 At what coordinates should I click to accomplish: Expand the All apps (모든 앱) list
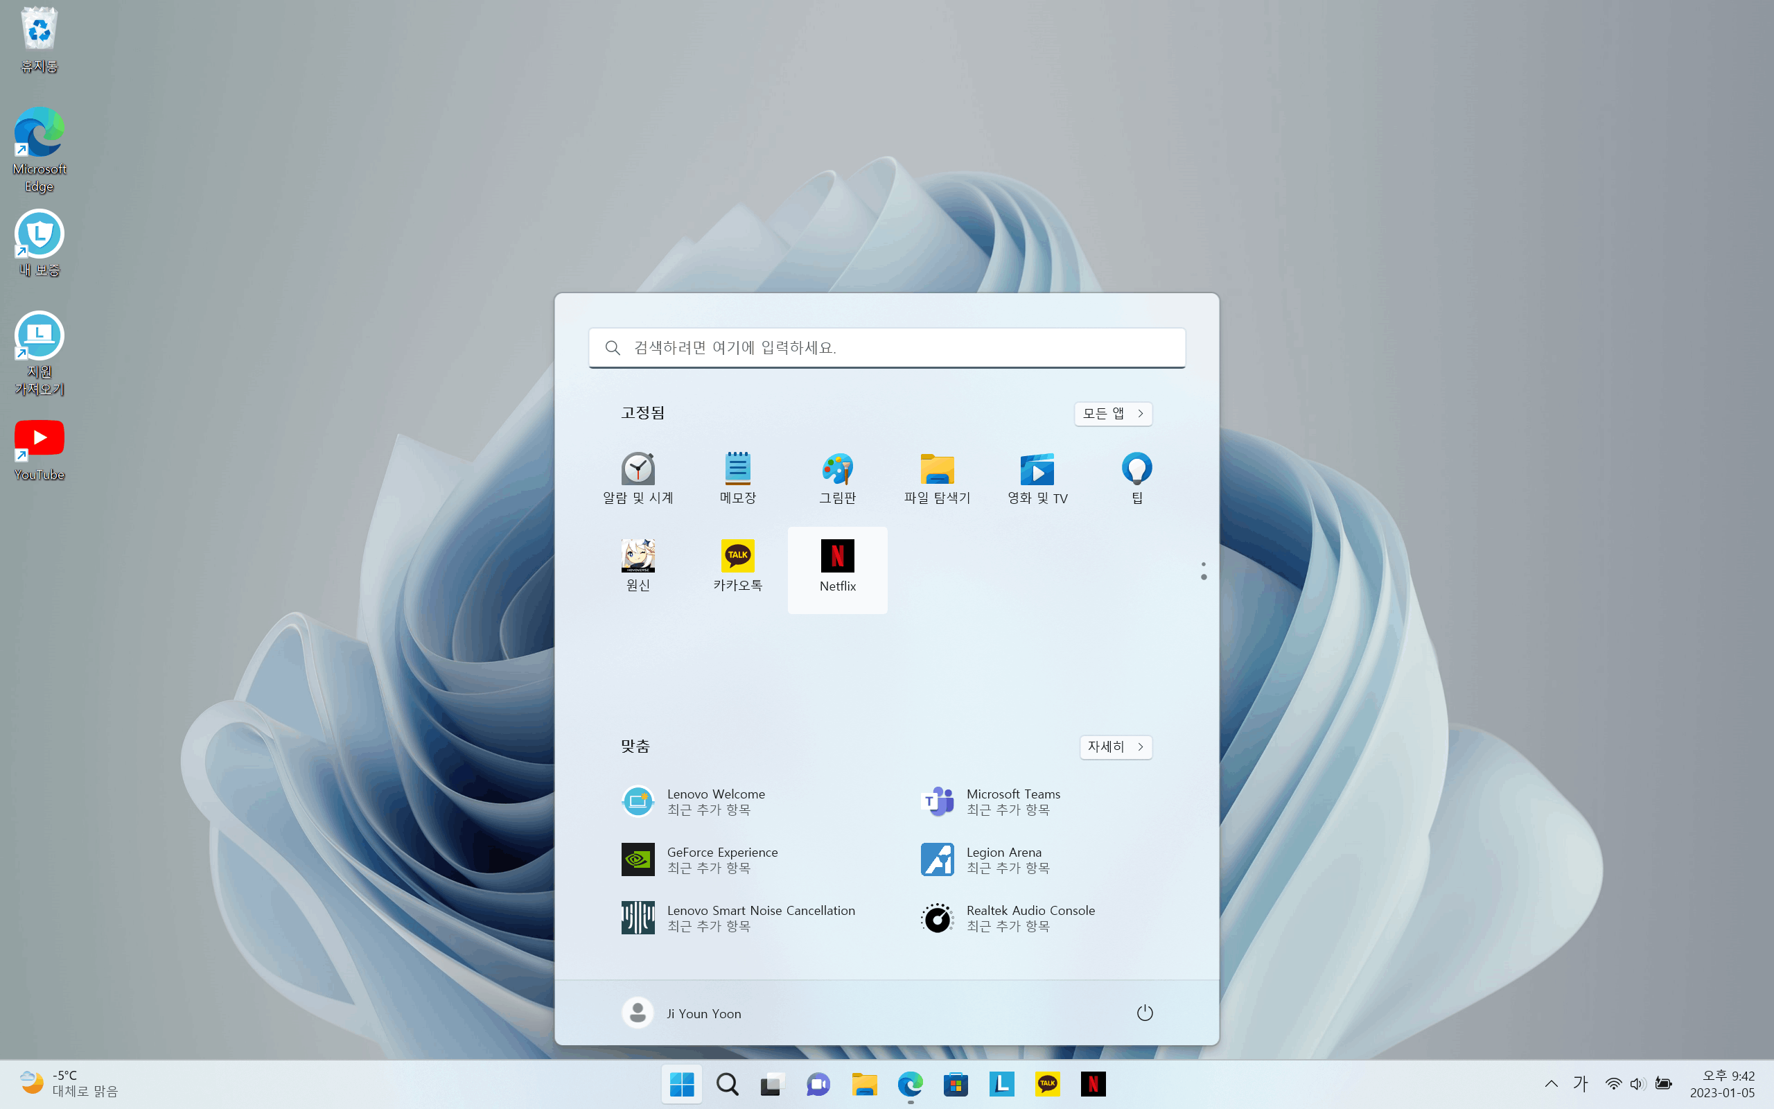click(1113, 414)
